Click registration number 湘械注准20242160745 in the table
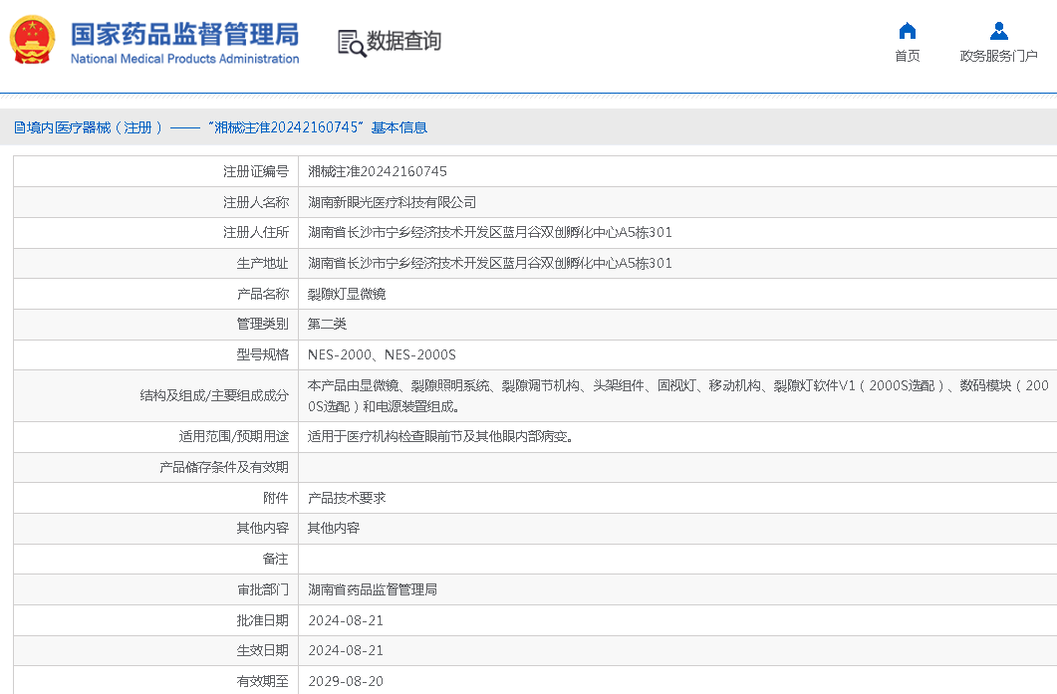Image resolution: width=1057 pixels, height=694 pixels. pyautogui.click(x=378, y=171)
